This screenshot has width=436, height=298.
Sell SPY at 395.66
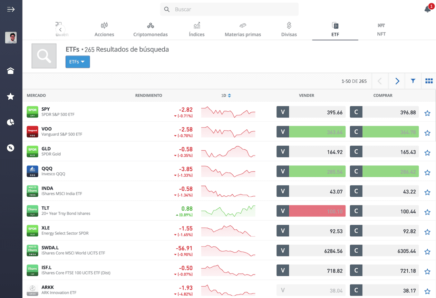(311, 112)
